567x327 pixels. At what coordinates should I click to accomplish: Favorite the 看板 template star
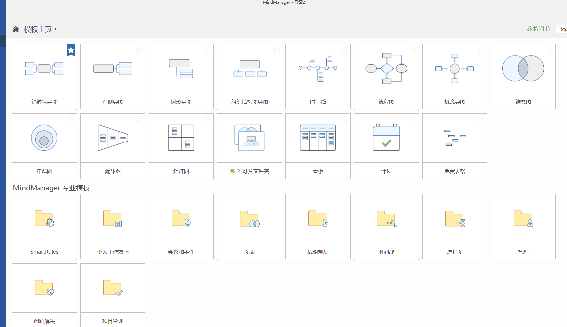345,120
